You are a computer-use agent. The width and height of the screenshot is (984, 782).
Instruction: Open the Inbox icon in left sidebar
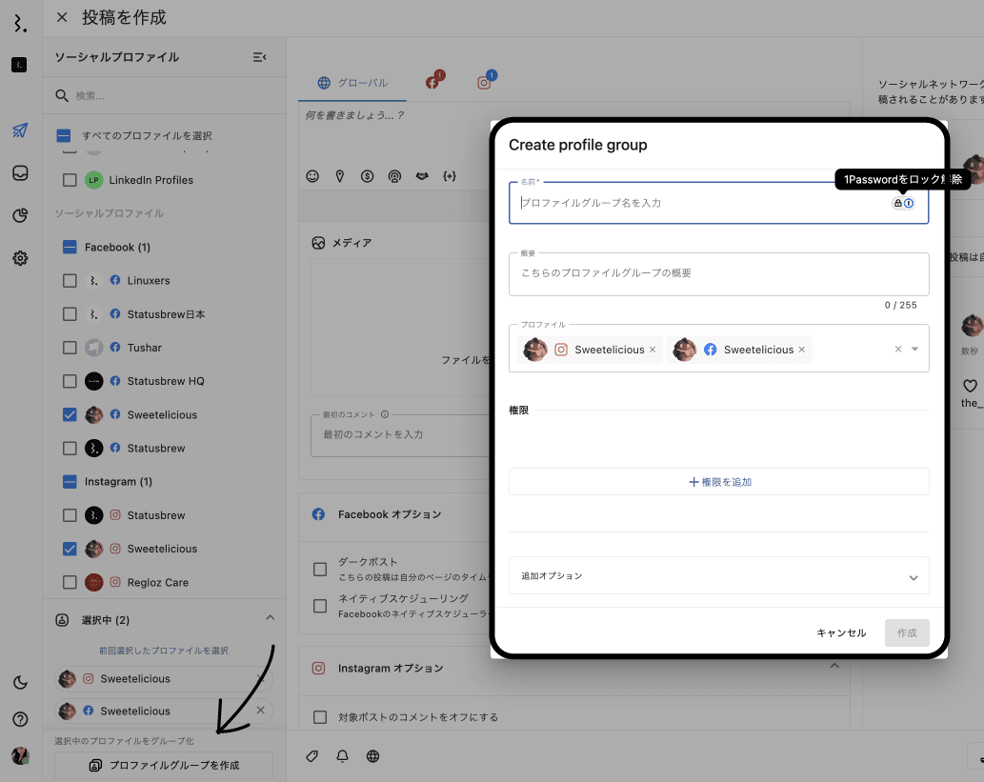pyautogui.click(x=20, y=173)
